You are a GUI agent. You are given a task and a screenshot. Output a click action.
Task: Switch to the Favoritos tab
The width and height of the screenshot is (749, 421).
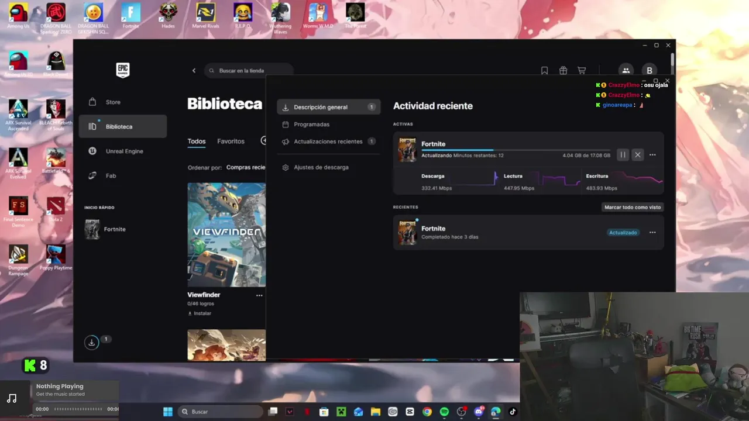point(231,141)
